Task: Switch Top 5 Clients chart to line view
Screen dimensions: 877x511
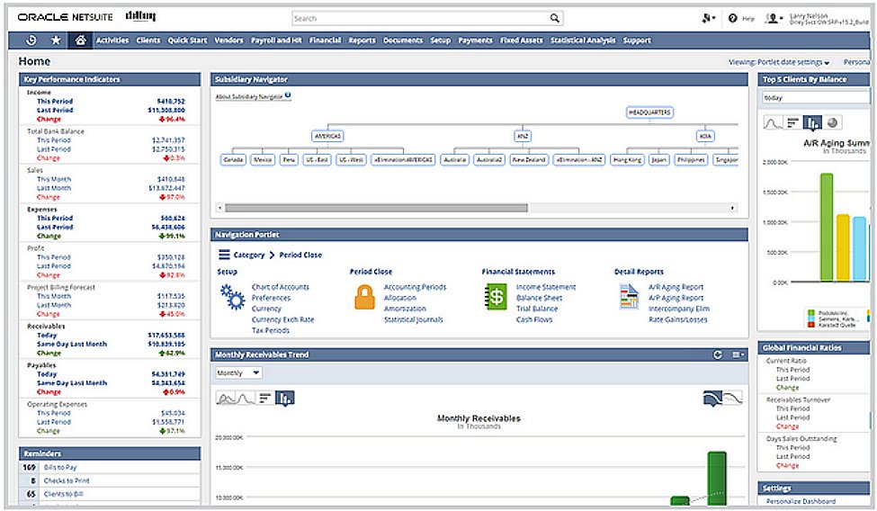Action: point(772,122)
